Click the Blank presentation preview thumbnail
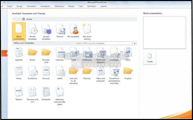The image size is (193, 120). click(x=164, y=32)
